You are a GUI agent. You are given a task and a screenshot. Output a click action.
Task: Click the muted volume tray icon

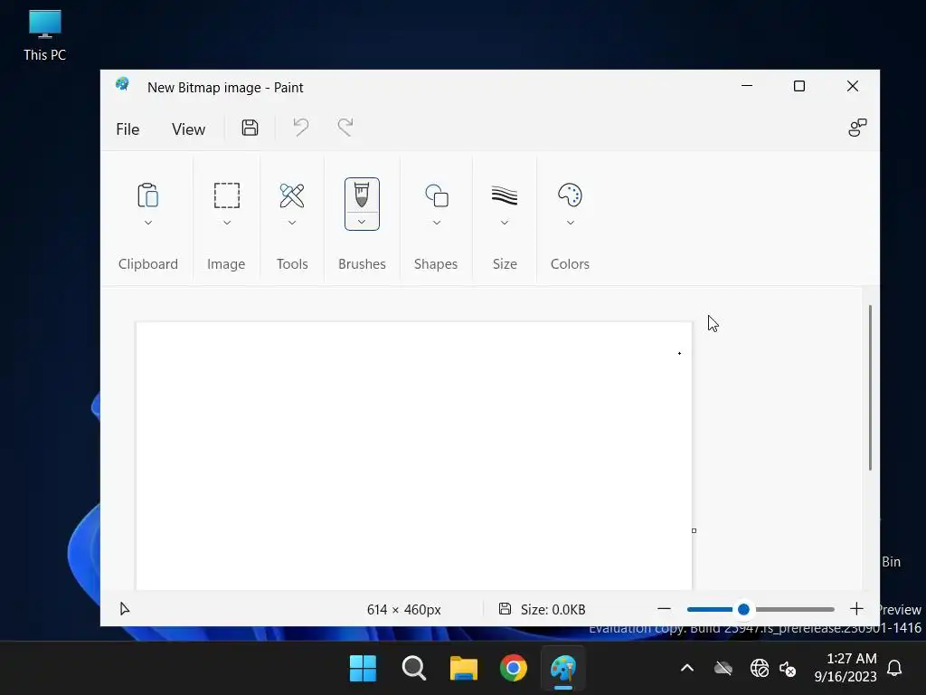pos(788,669)
